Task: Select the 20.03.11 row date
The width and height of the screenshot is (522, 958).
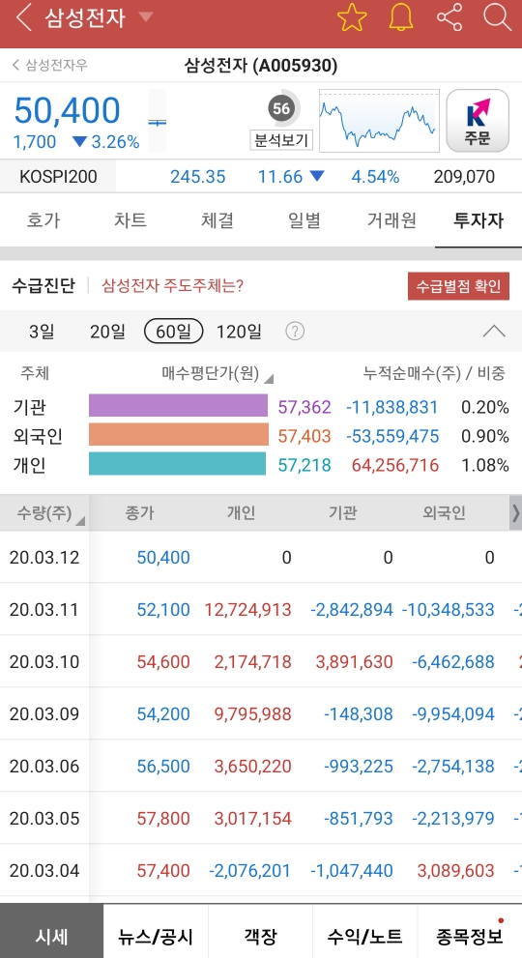Action: pos(44,609)
